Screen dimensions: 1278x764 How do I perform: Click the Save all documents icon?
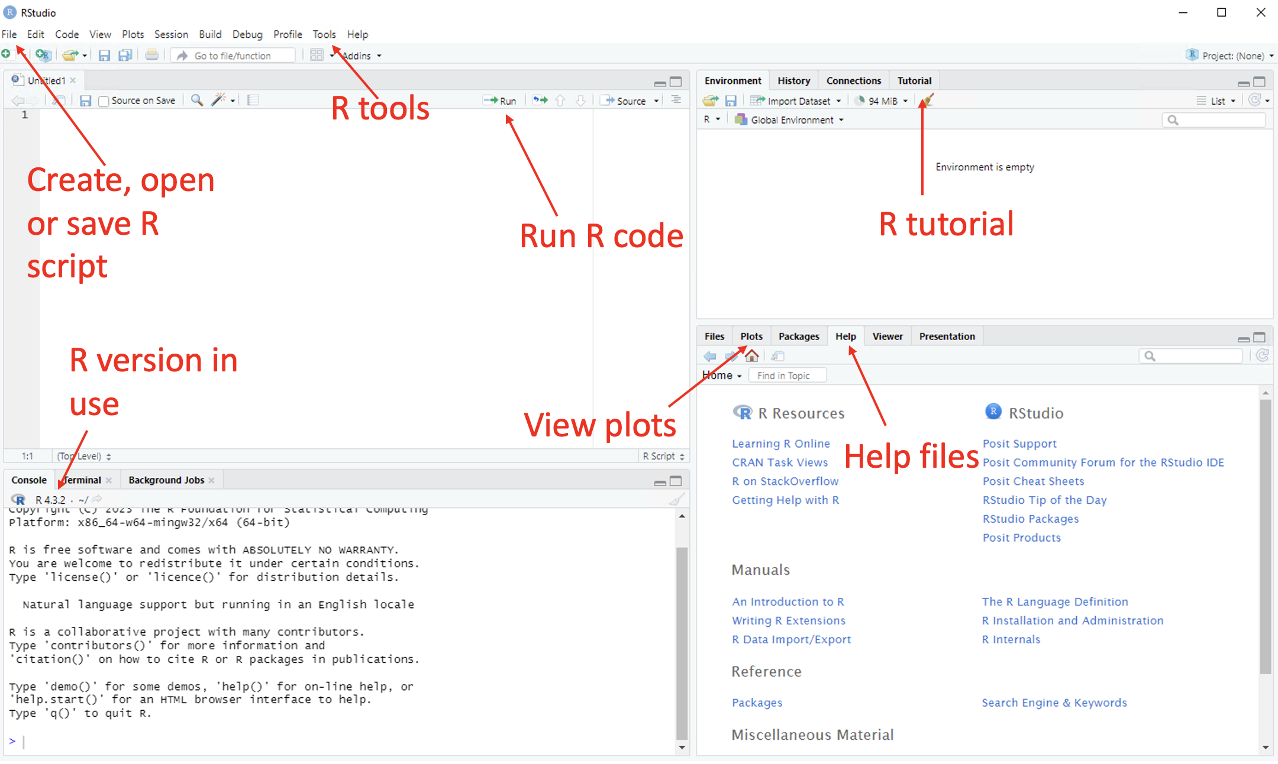(125, 55)
